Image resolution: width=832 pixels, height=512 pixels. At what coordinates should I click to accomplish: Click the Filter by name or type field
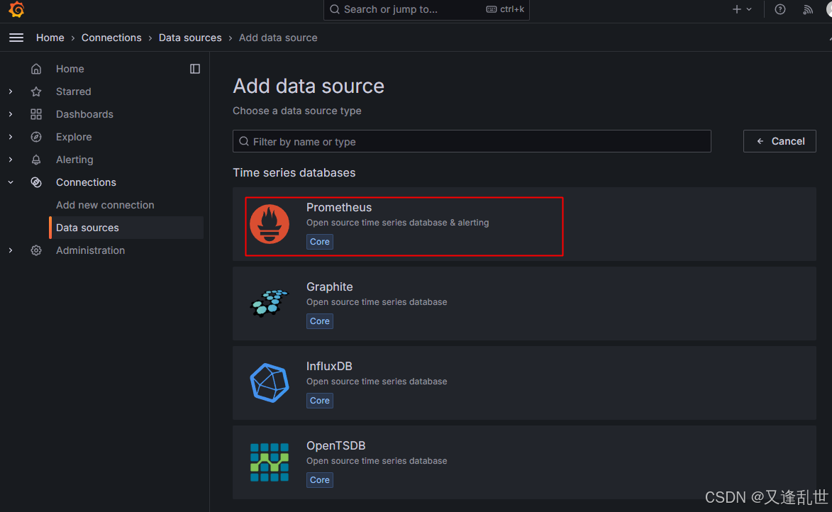pyautogui.click(x=472, y=141)
